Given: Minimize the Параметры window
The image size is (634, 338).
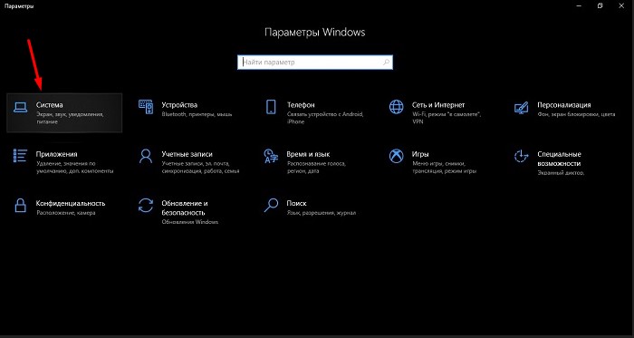Looking at the screenshot, I should (578, 5).
